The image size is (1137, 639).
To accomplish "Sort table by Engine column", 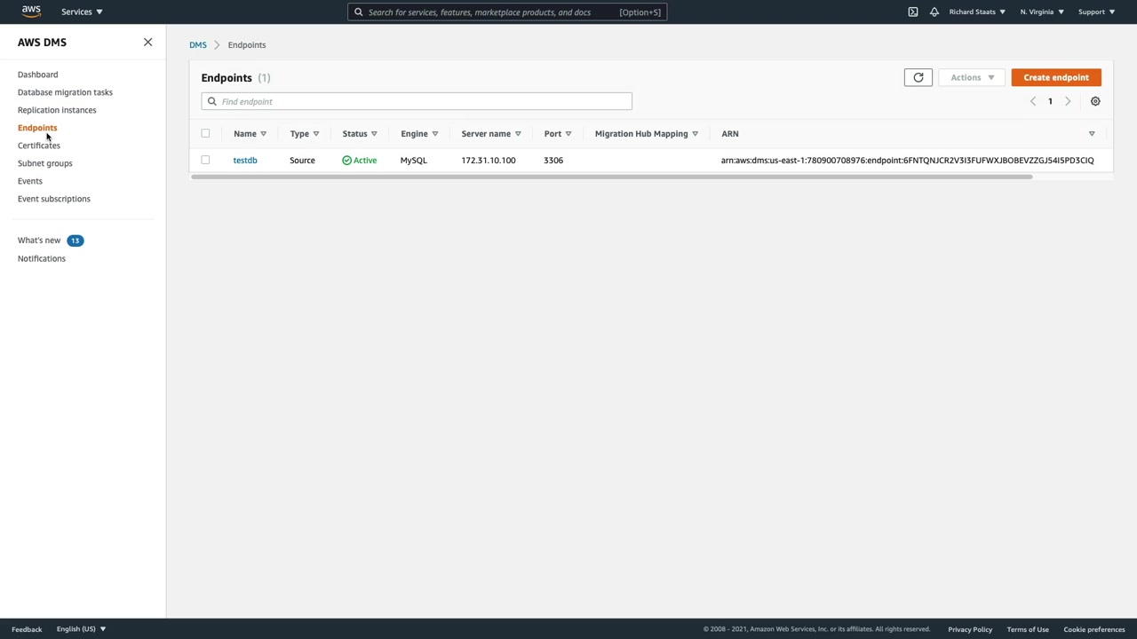I will 419,133.
